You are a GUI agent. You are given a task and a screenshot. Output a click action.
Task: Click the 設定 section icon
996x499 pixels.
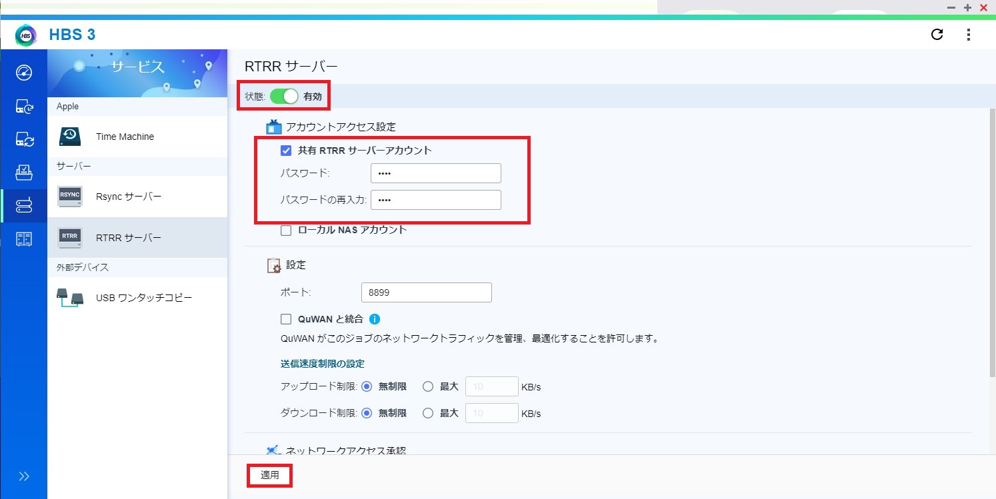(274, 265)
